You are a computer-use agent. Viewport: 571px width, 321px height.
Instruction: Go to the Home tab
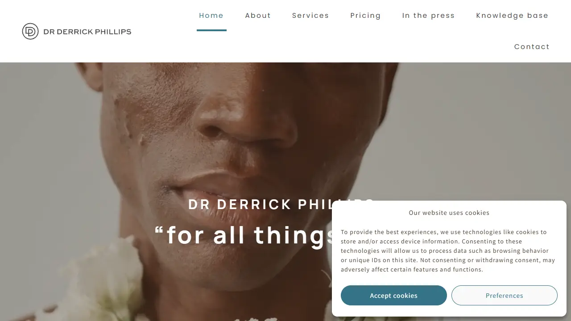[x=211, y=16]
